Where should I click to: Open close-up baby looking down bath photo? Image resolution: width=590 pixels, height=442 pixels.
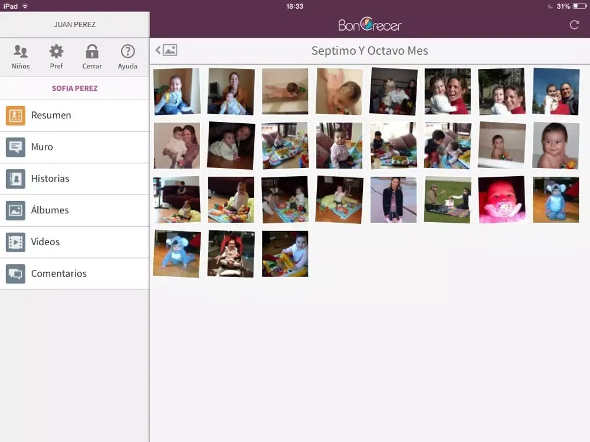[339, 91]
